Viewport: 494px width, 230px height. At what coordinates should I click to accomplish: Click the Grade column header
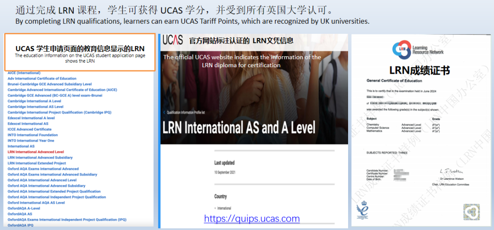(x=435, y=119)
